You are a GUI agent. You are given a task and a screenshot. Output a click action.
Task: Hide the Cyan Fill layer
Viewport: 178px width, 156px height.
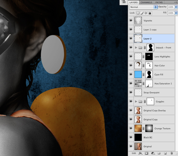(x=131, y=74)
